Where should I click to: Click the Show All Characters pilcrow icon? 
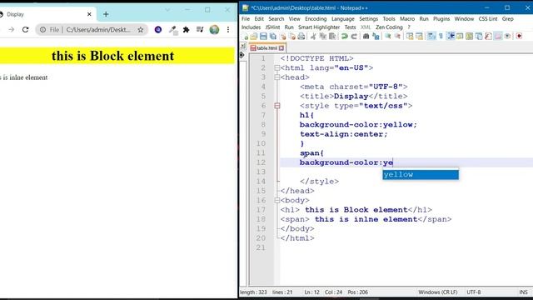point(441,37)
